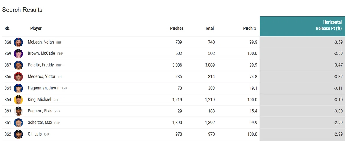Image resolution: width=346 pixels, height=141 pixels.
Task: Select Victor Mederos's headshot thumbnail
Action: click(18, 77)
